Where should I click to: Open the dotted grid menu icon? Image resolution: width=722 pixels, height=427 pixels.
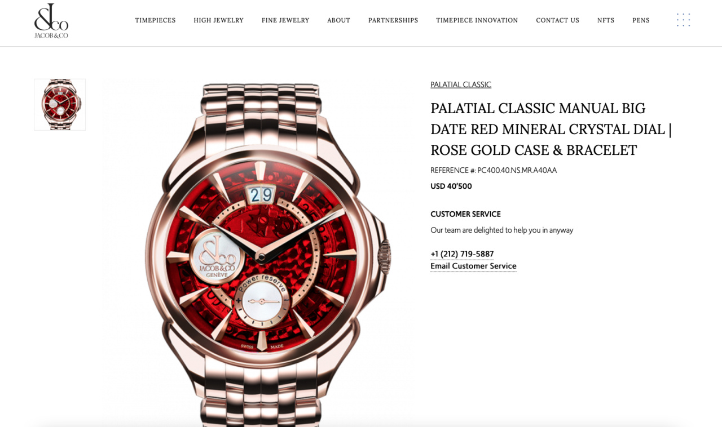[x=683, y=20]
